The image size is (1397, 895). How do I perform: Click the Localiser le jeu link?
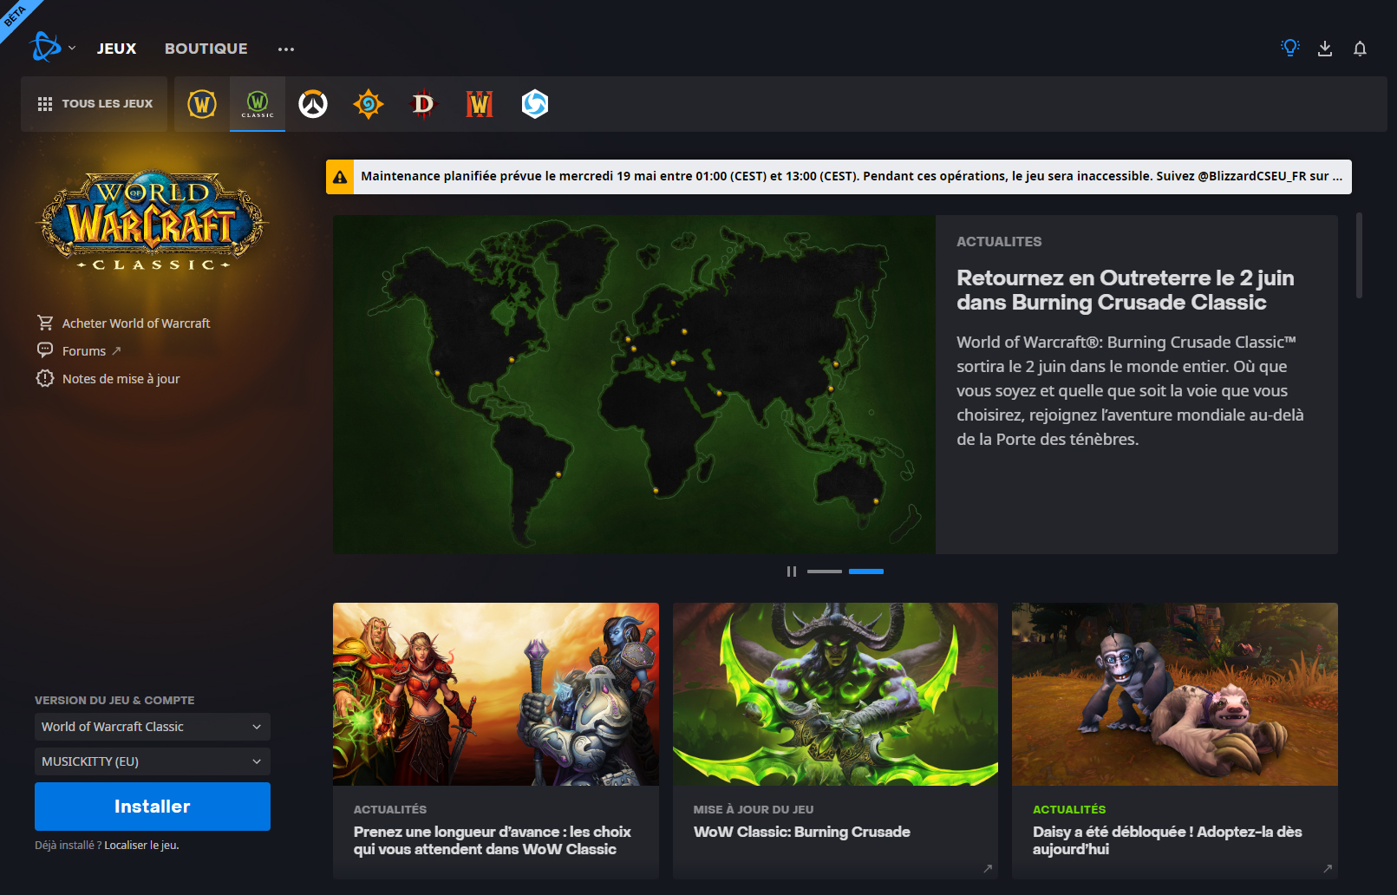141,846
